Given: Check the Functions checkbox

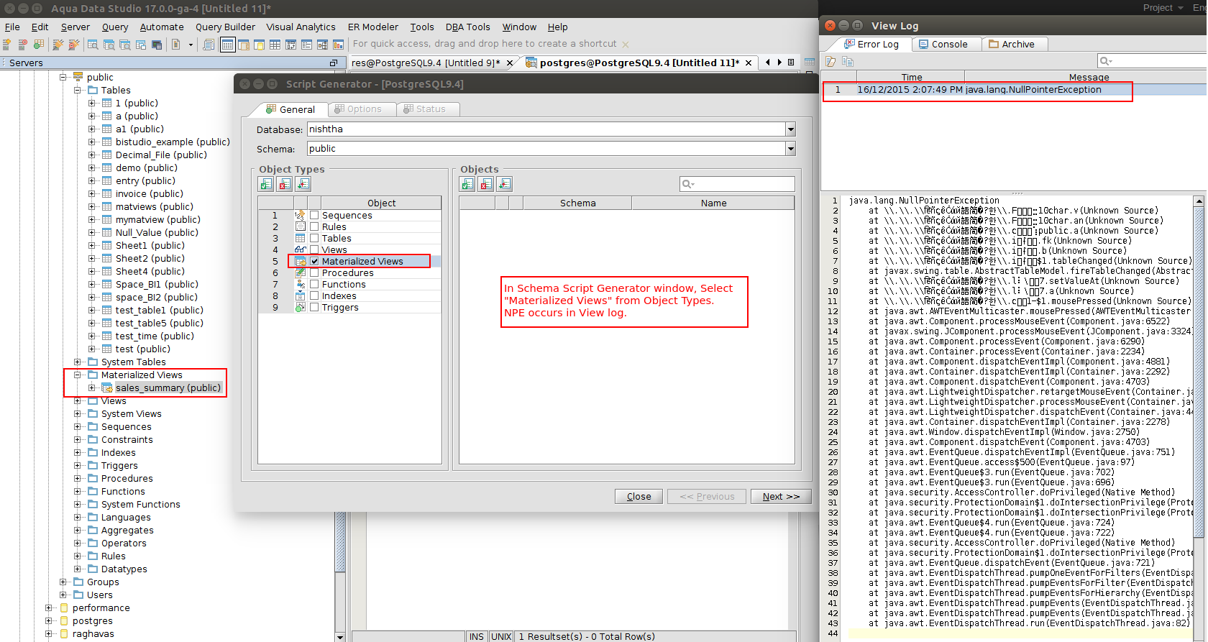Looking at the screenshot, I should pos(314,284).
